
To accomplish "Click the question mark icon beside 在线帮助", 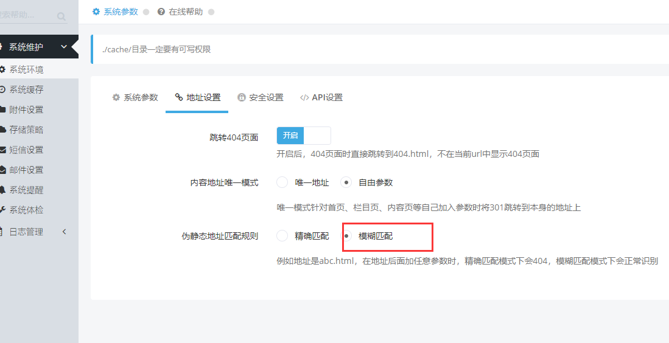I will [x=161, y=12].
